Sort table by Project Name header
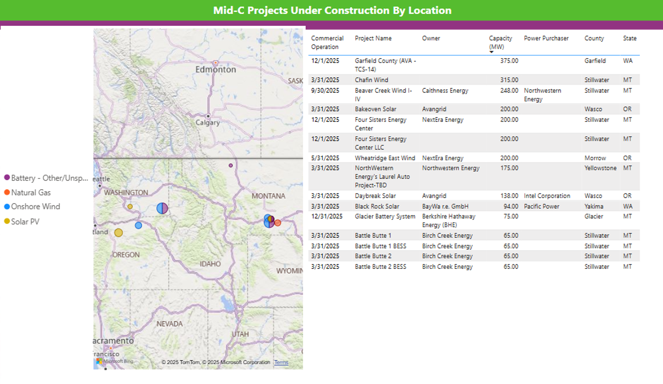Viewport: 663px width, 384px height. pos(373,38)
